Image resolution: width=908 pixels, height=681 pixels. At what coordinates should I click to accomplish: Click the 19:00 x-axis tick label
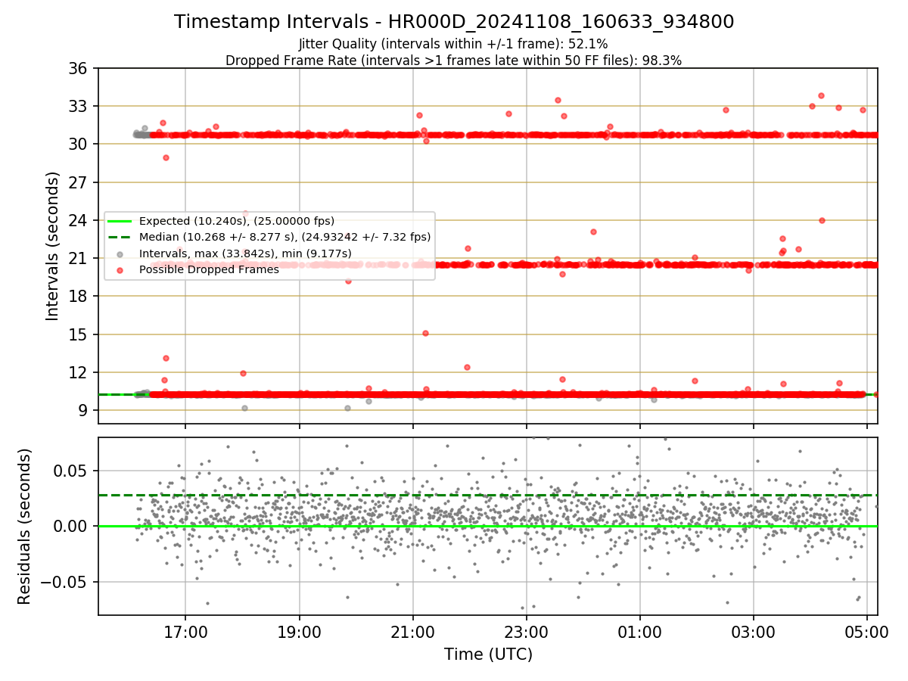tap(300, 631)
